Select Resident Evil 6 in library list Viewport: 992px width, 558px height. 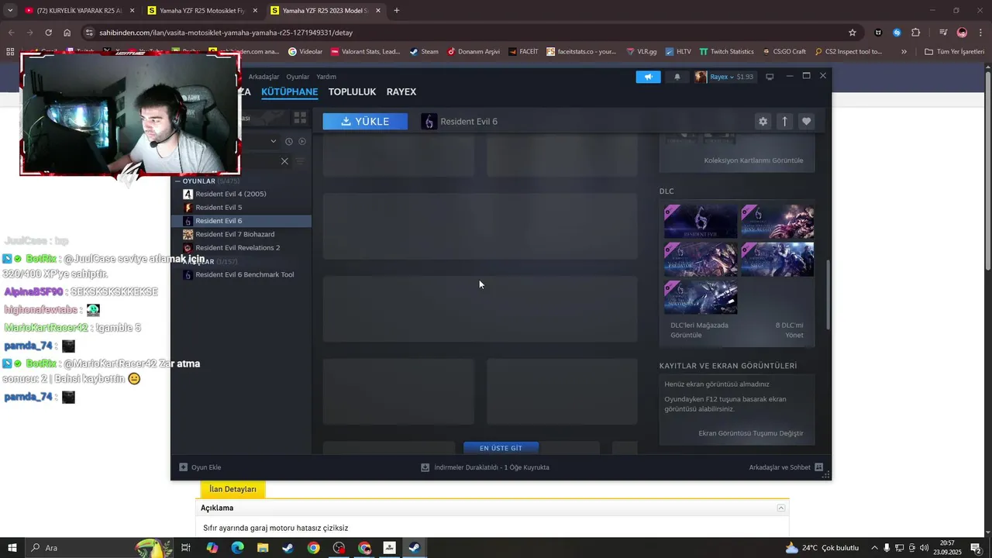(x=241, y=221)
